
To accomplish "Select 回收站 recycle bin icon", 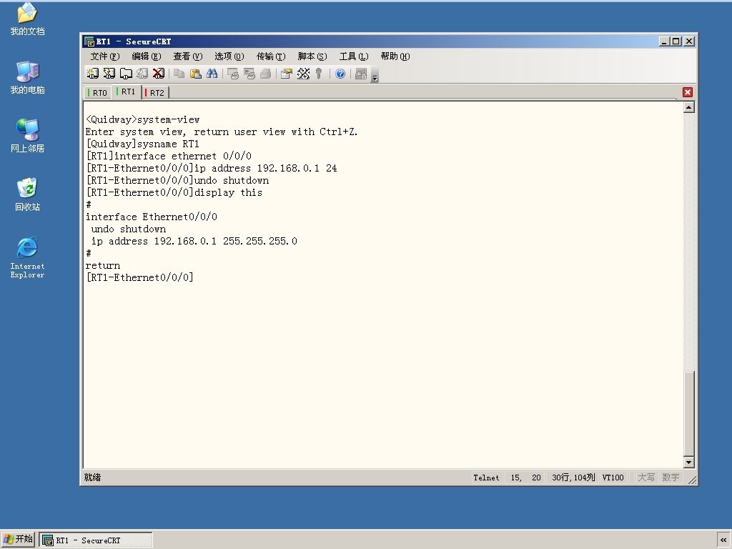I will (28, 194).
